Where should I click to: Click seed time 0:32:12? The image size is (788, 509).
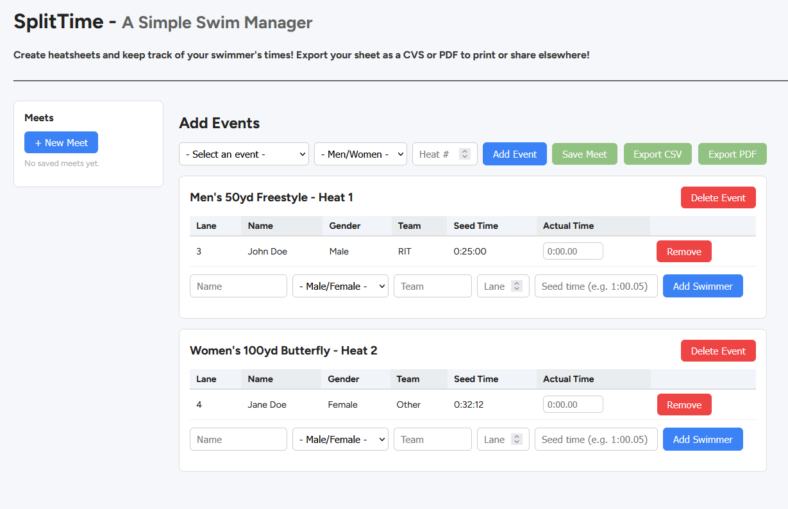(470, 405)
